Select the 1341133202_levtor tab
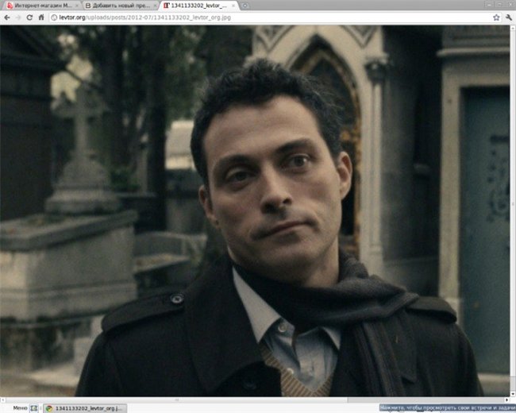The width and height of the screenshot is (516, 413). (194, 6)
